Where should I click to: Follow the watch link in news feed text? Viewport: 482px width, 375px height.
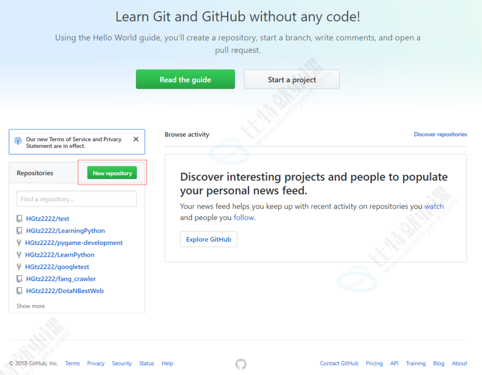pyautogui.click(x=434, y=206)
